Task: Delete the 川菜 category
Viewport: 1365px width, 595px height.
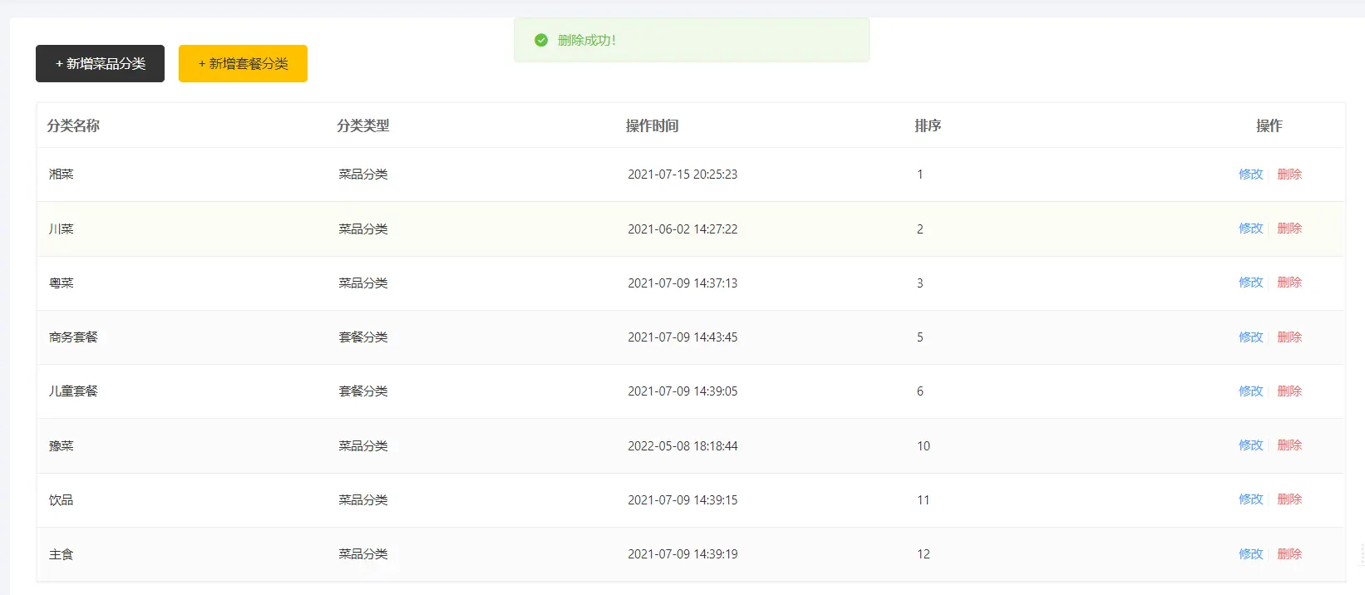Action: (x=1289, y=229)
